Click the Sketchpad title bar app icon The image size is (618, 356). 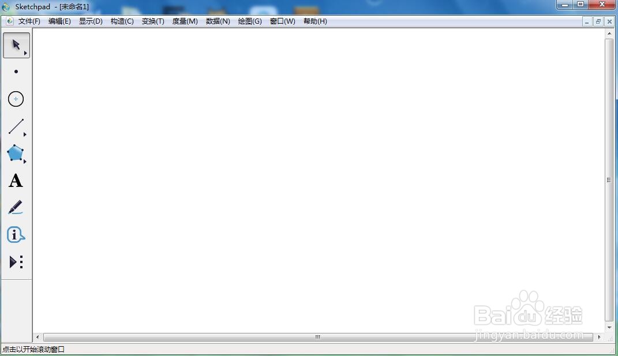click(6, 7)
